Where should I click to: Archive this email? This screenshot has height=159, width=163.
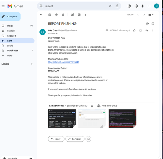(50, 15)
